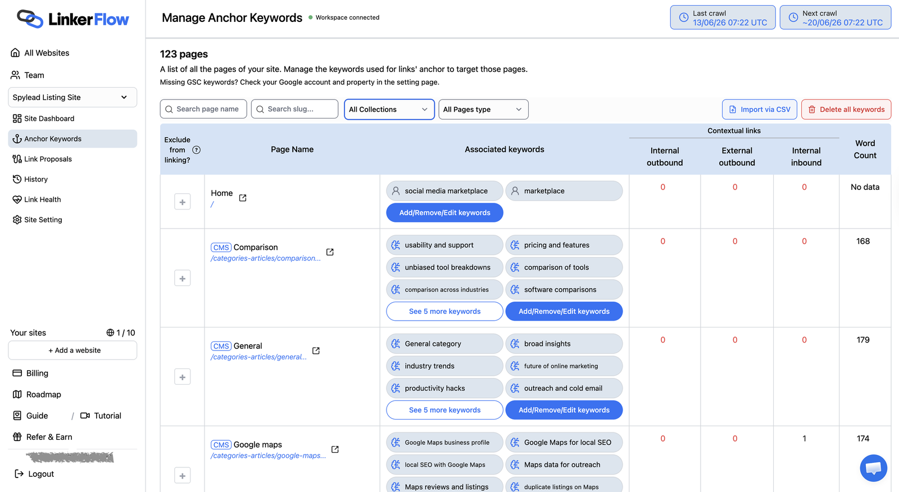
Task: Open the All Collections dropdown
Action: [x=389, y=110]
